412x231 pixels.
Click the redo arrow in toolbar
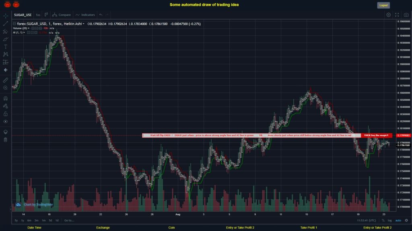point(107,15)
